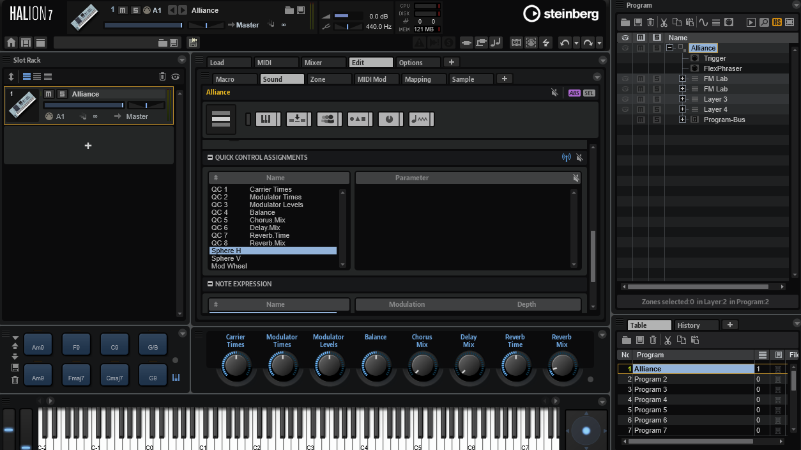Click the load program folder icon in slot header
Image resolution: width=801 pixels, height=450 pixels.
click(289, 10)
